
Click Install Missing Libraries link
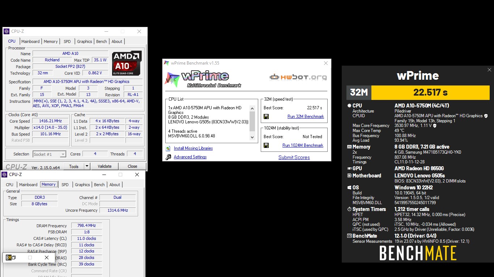(193, 148)
